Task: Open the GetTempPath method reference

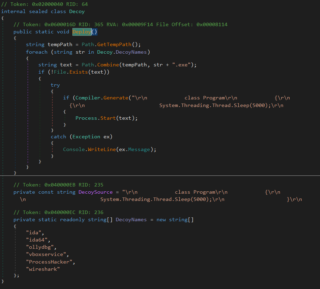Action: coord(114,44)
